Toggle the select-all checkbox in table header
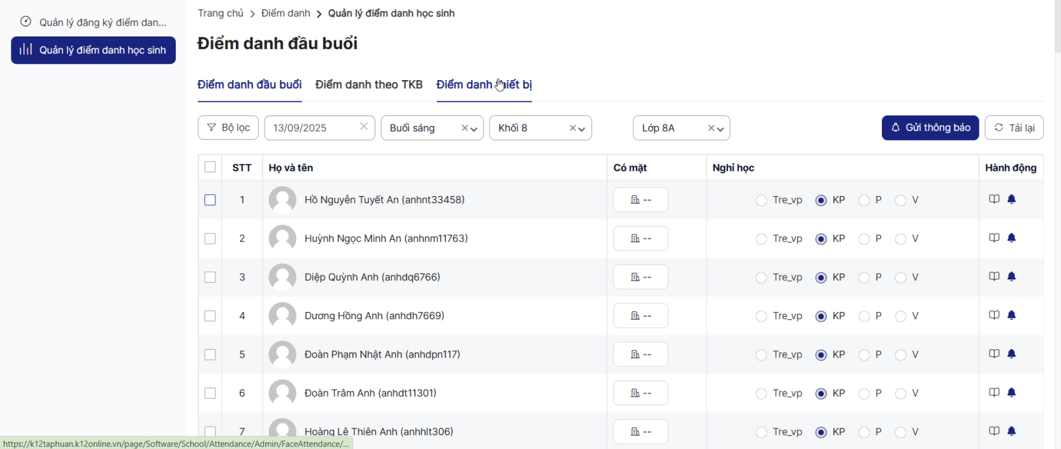 coord(210,167)
